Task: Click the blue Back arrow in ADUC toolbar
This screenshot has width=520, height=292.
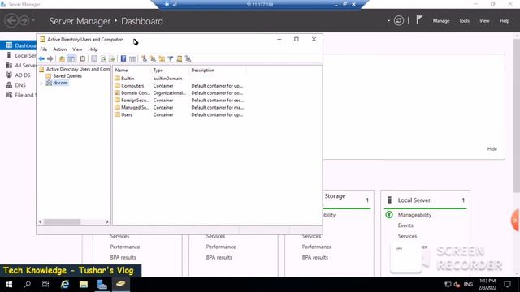Action: [41, 59]
